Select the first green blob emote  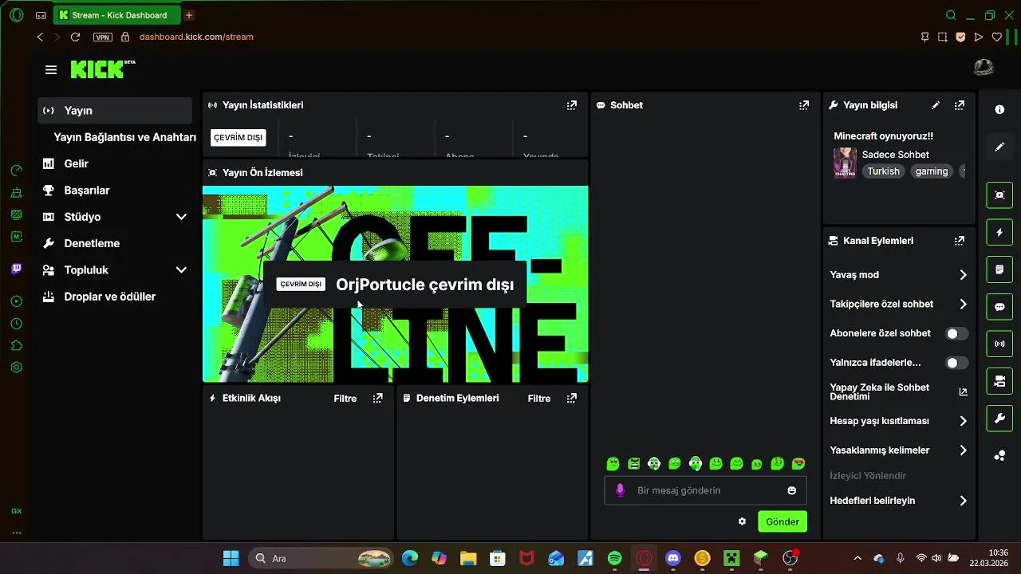pos(613,464)
